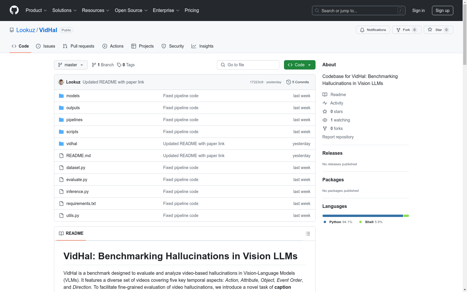
Task: Click the Fork icon
Action: tap(398, 30)
